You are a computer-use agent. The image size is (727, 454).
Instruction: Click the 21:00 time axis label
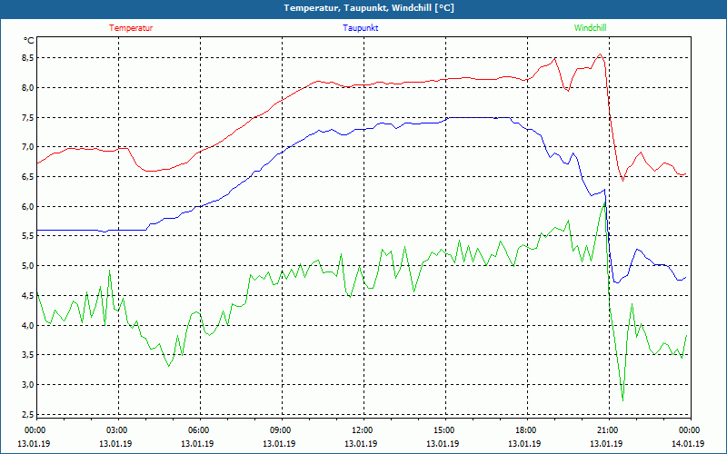[x=607, y=430]
